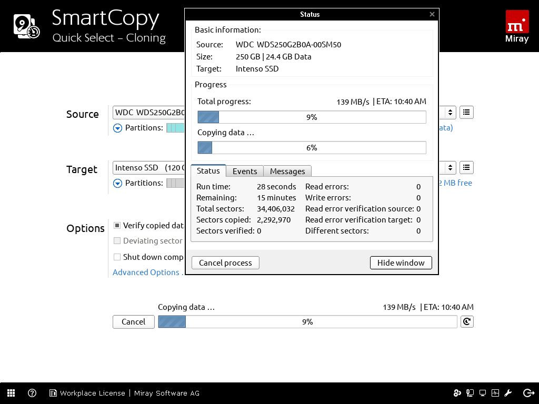Click the exit icon in bottom bar
Image resolution: width=539 pixels, height=404 pixels.
[528, 393]
